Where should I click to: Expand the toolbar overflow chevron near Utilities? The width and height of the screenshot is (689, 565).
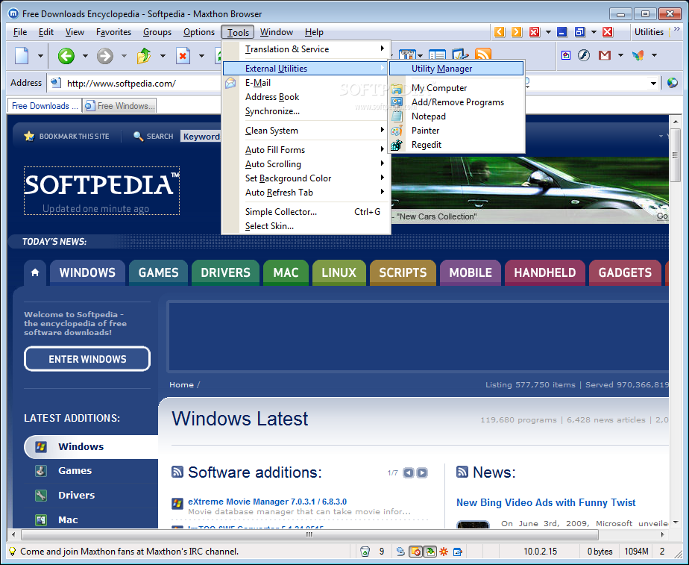(677, 29)
